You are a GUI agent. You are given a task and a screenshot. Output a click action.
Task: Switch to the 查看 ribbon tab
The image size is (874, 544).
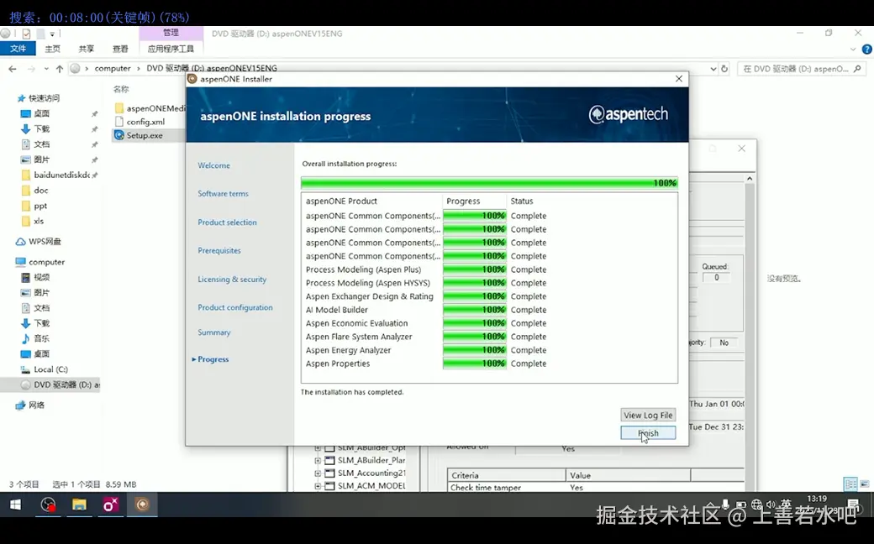(120, 49)
